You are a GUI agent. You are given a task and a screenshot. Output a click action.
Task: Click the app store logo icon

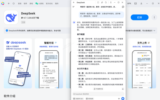tap(3, 3)
